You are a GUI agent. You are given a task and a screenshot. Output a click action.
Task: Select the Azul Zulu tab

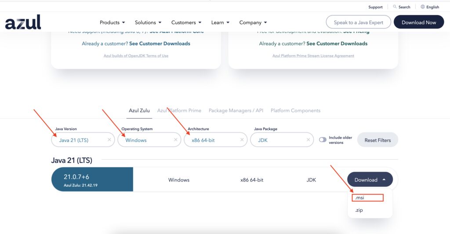pos(139,110)
